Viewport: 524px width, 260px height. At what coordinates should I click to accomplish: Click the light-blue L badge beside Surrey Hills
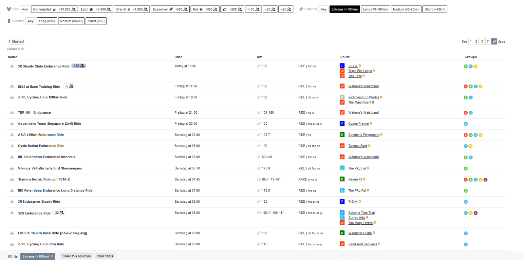(342, 218)
